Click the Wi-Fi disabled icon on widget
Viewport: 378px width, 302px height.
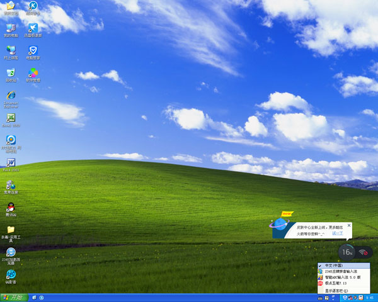click(x=364, y=252)
